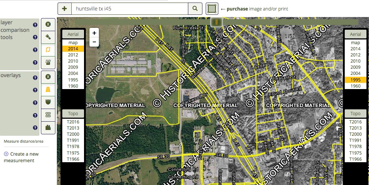Zoom in on the map
369x185 pixels.
pyautogui.click(x=94, y=33)
